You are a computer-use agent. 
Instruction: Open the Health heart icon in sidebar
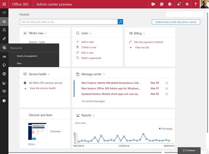(x=4, y=91)
